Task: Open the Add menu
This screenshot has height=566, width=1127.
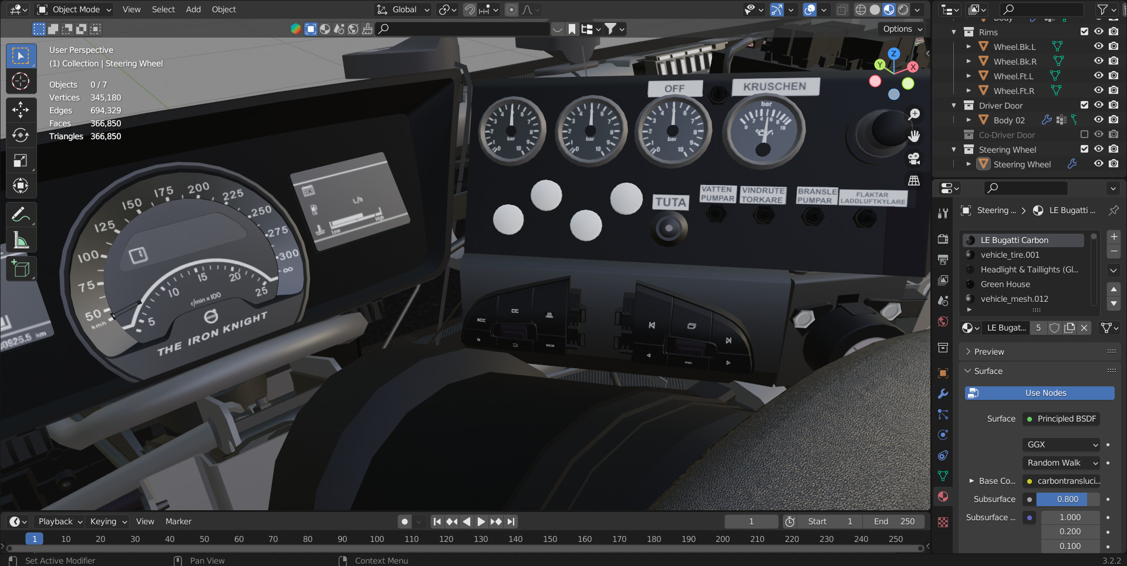Action: click(193, 9)
